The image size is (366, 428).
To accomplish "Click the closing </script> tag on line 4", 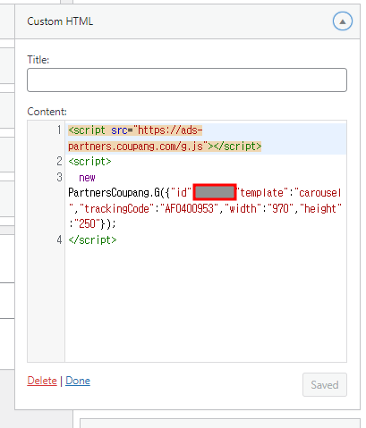I will click(92, 239).
